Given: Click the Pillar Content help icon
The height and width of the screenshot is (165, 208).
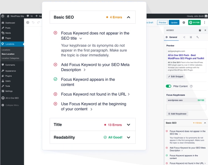Looking at the screenshot, I should click(191, 86).
